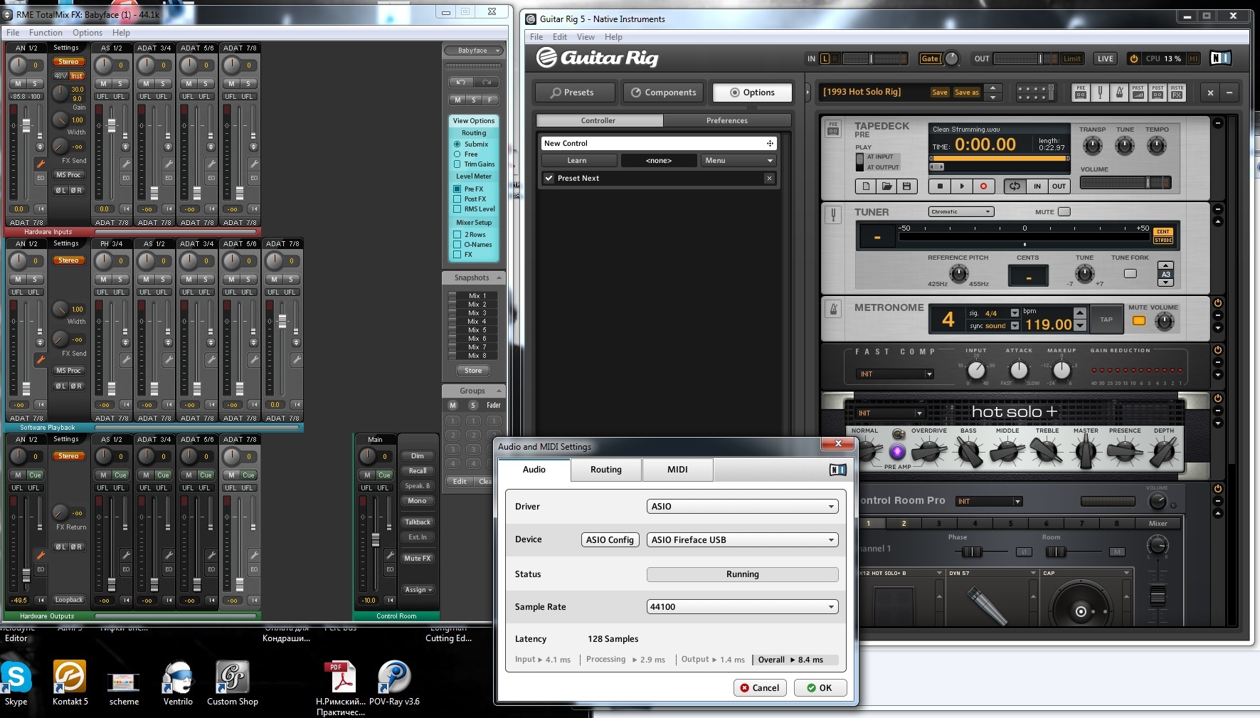
Task: Show the Metronome via its toolbar icon
Action: tap(1119, 93)
